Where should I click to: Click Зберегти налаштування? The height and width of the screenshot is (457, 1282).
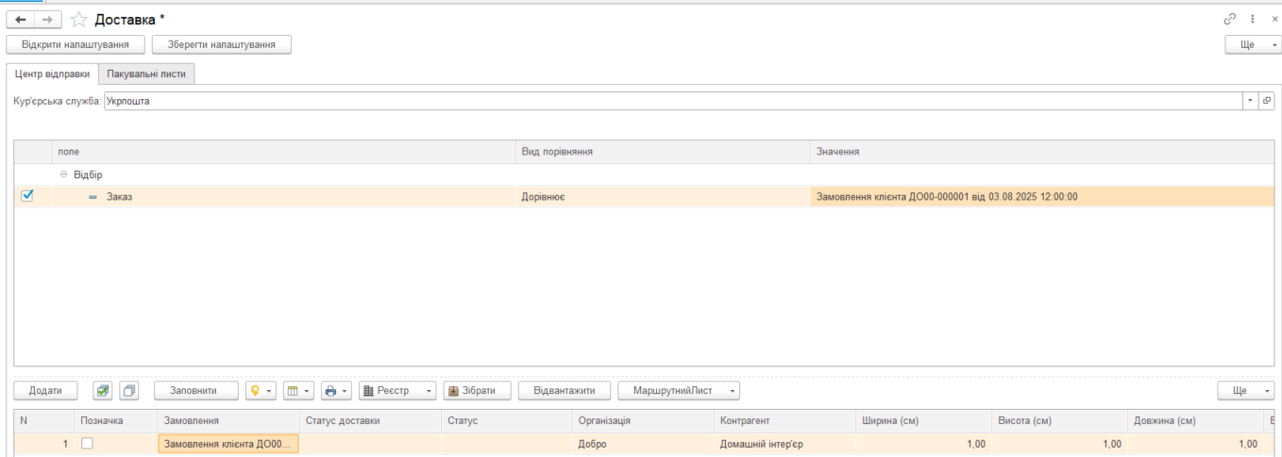pyautogui.click(x=222, y=44)
